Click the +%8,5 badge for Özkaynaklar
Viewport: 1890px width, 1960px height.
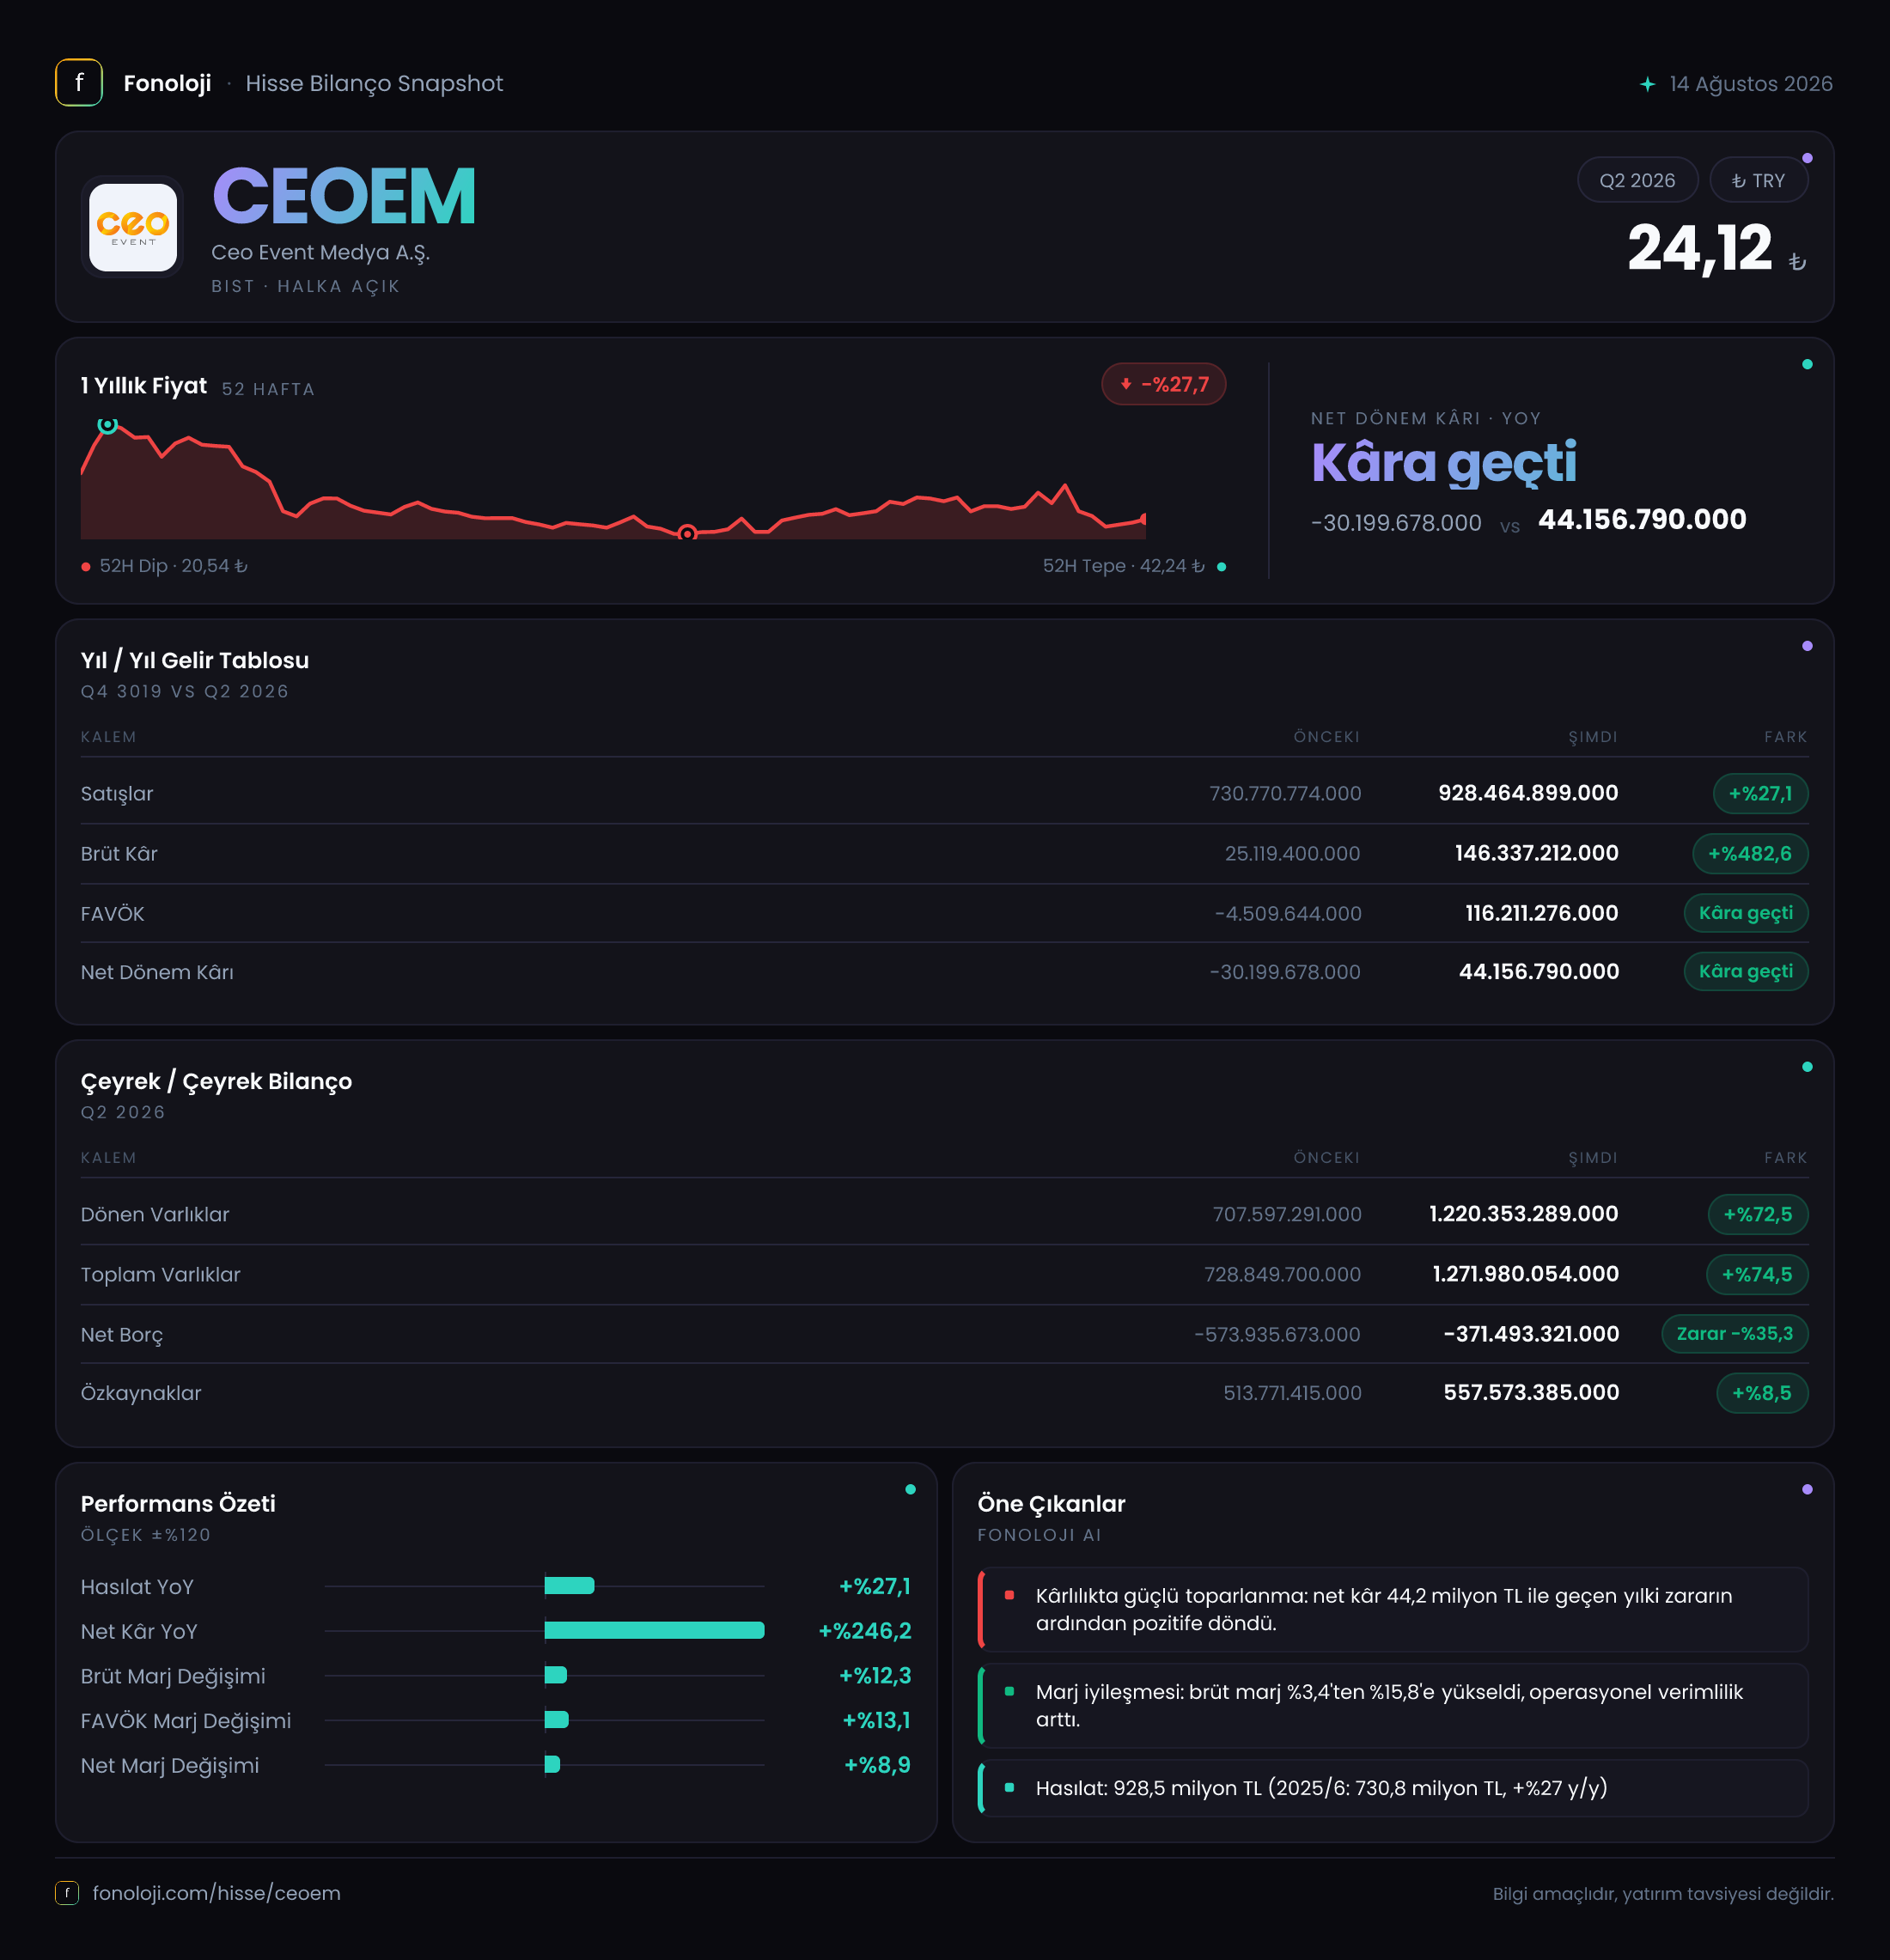(x=1761, y=1392)
